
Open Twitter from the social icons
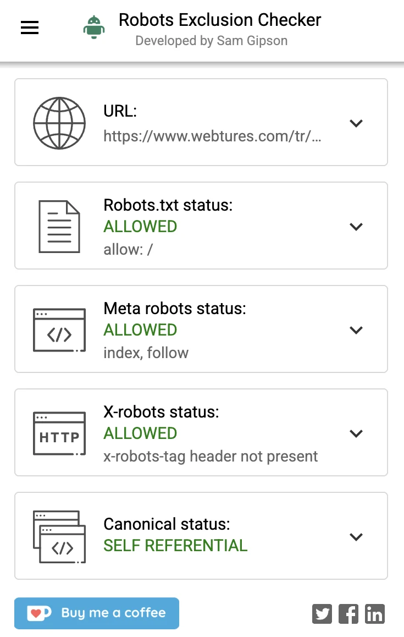[322, 613]
